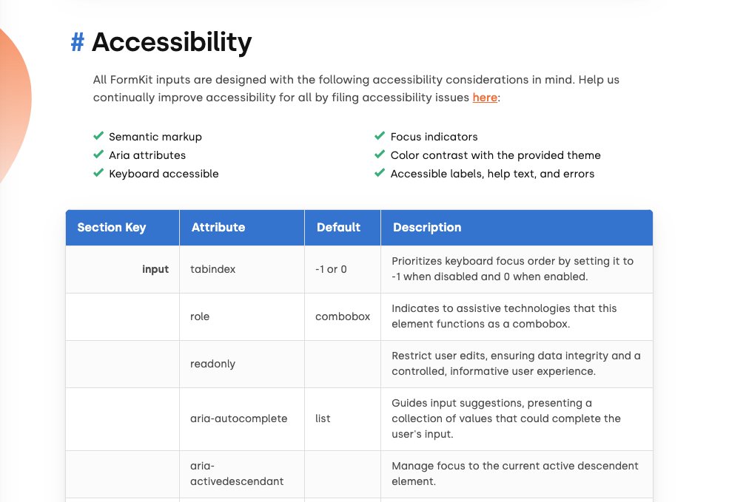Image resolution: width=729 pixels, height=502 pixels.
Task: Click the aria-activedescendant attribute cell
Action: point(242,474)
